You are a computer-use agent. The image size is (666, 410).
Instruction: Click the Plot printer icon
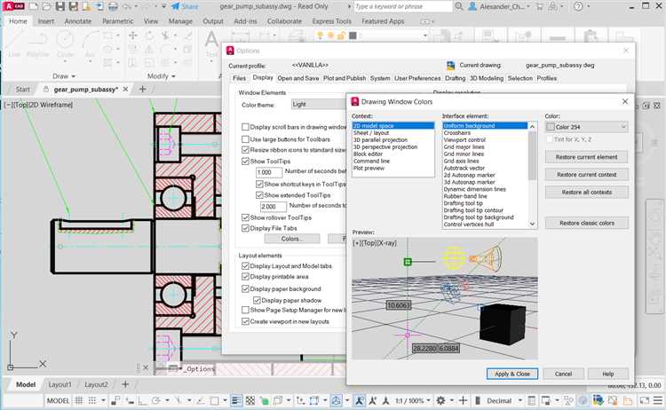pos(113,6)
